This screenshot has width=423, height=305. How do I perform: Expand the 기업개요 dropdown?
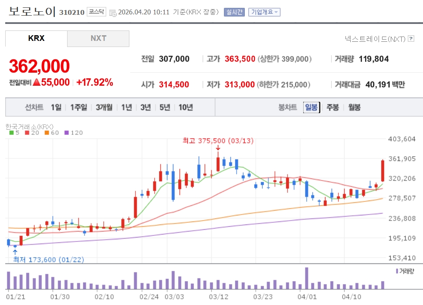(264, 12)
